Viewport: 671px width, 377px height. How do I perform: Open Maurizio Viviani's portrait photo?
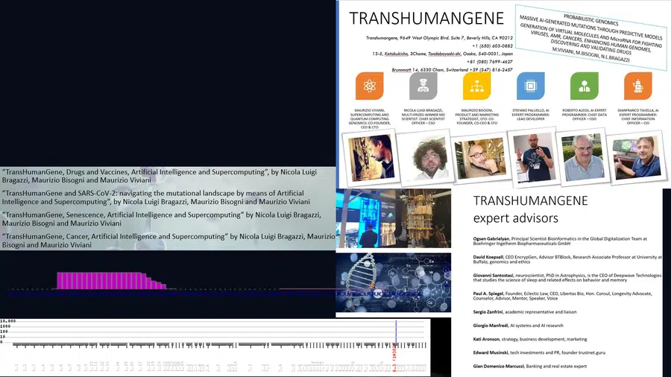370,158
